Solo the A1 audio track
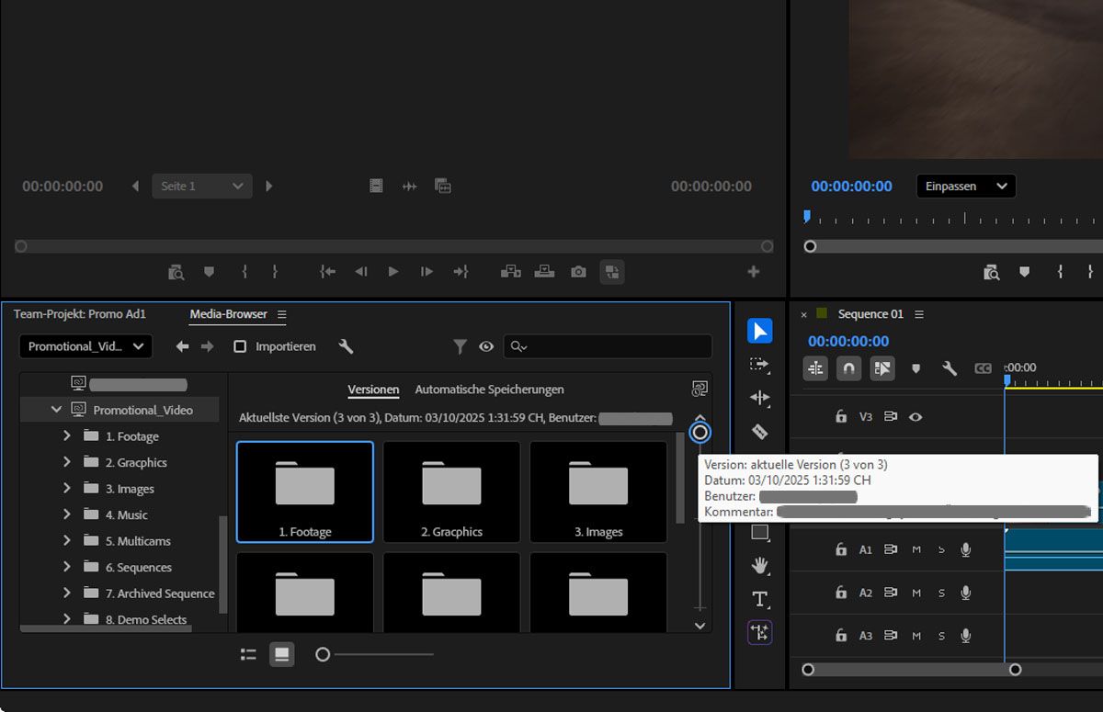Image resolution: width=1103 pixels, height=712 pixels. coord(941,550)
